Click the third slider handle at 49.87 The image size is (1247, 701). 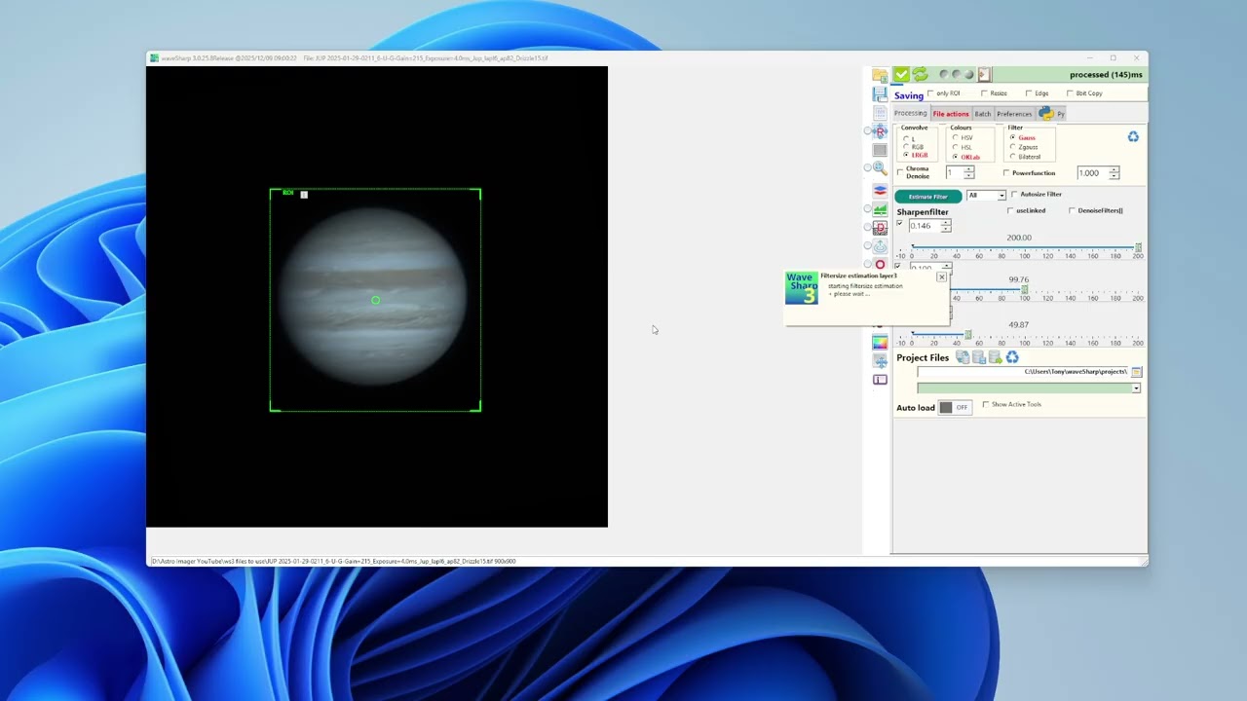click(967, 335)
